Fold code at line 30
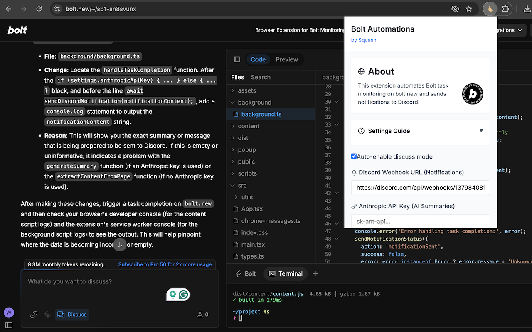The image size is (532, 332). coord(337,102)
